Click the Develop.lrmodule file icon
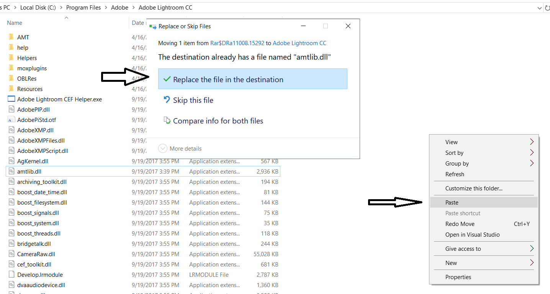Viewport: 550px width, 294px height. click(x=11, y=275)
